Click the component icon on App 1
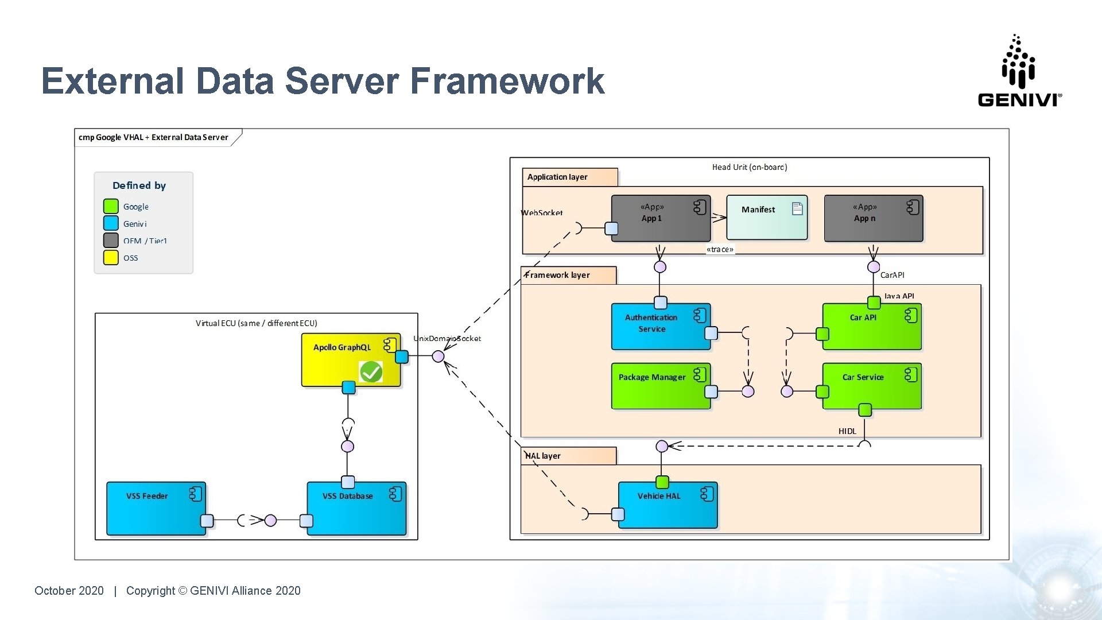 click(700, 207)
